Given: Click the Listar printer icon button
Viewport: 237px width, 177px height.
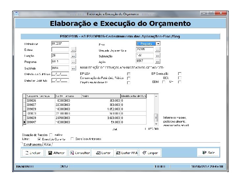Looking at the screenshot, I should pos(103,153).
